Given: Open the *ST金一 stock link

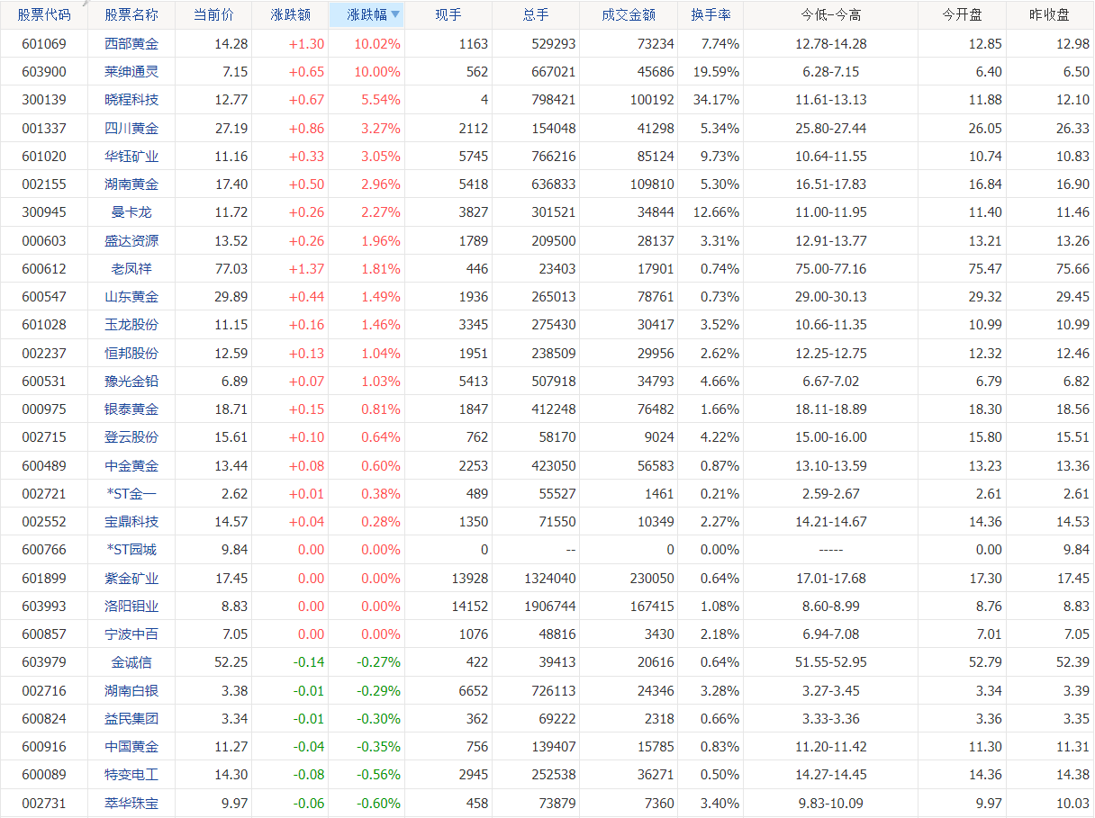Looking at the screenshot, I should 131,493.
